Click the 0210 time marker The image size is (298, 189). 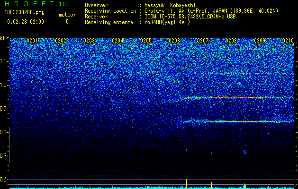(x=288, y=41)
